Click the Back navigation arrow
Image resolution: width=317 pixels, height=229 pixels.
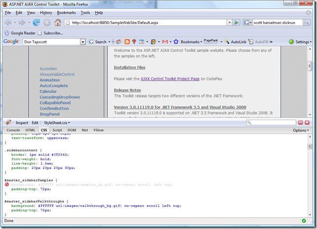click(x=8, y=22)
